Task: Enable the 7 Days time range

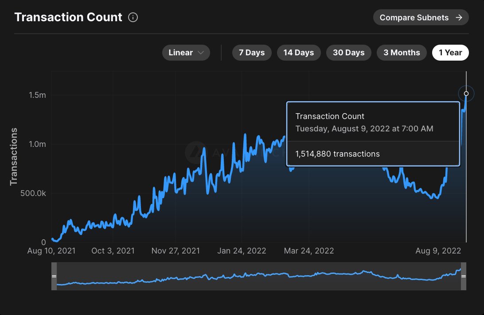Action: [x=252, y=52]
